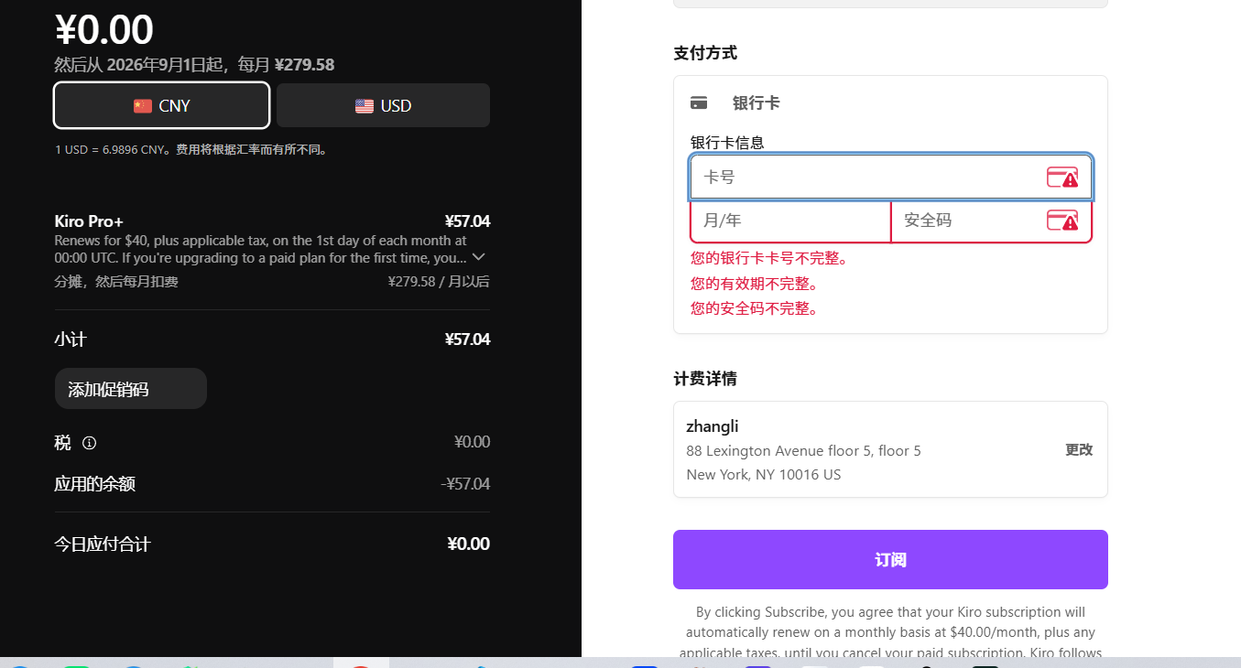The width and height of the screenshot is (1241, 668).
Task: Click the error card icon in 安全码 field
Action: coord(1062,221)
